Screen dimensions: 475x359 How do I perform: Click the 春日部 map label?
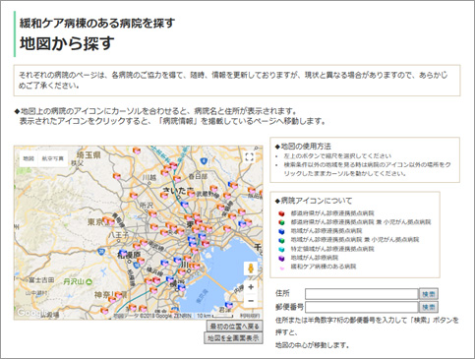[x=198, y=176]
